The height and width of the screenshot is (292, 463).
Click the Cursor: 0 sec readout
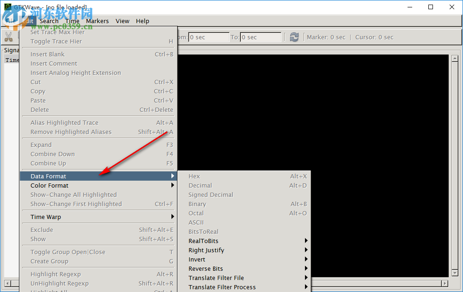point(374,37)
